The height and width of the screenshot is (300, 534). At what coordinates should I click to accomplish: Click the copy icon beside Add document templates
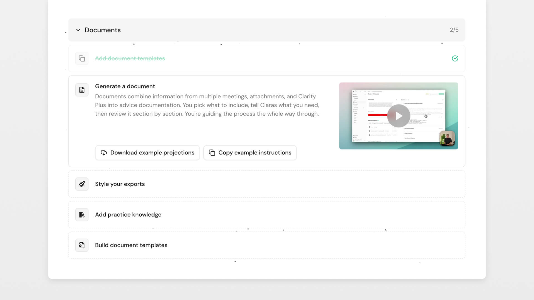coord(82,59)
